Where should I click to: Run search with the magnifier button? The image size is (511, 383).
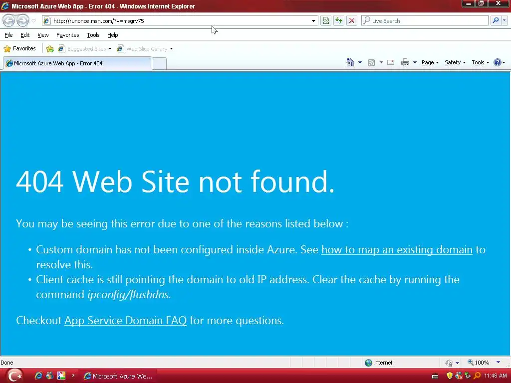tap(496, 20)
